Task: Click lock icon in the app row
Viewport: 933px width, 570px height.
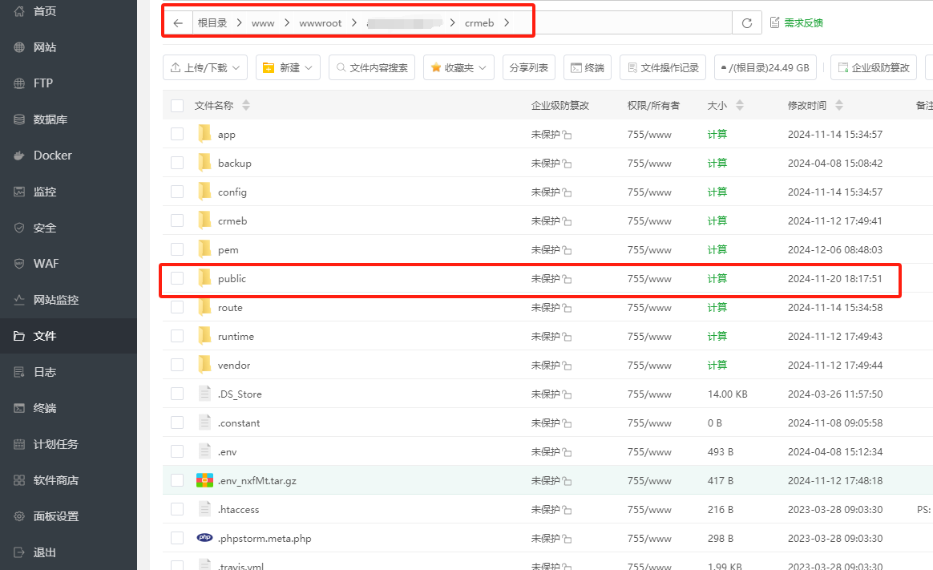Action: tap(567, 135)
